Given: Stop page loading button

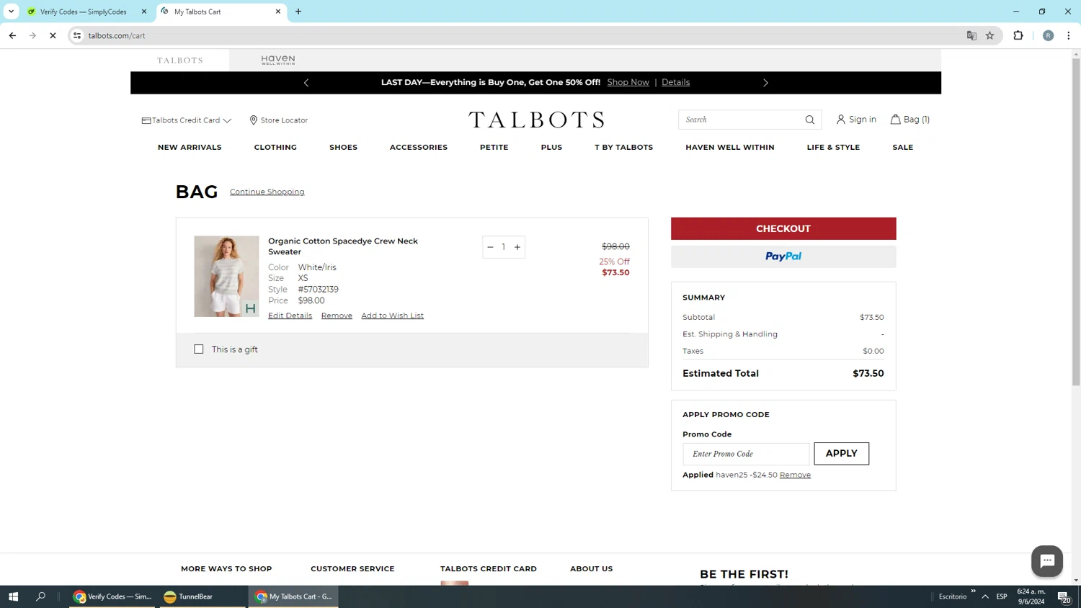Looking at the screenshot, I should (x=53, y=35).
